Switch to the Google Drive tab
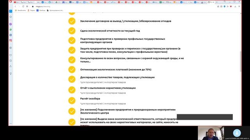Screen dimensions: 250x140 click(58, 2)
